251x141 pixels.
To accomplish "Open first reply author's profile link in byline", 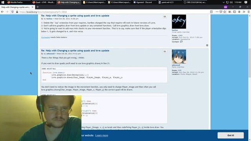I will (x=49, y=19).
